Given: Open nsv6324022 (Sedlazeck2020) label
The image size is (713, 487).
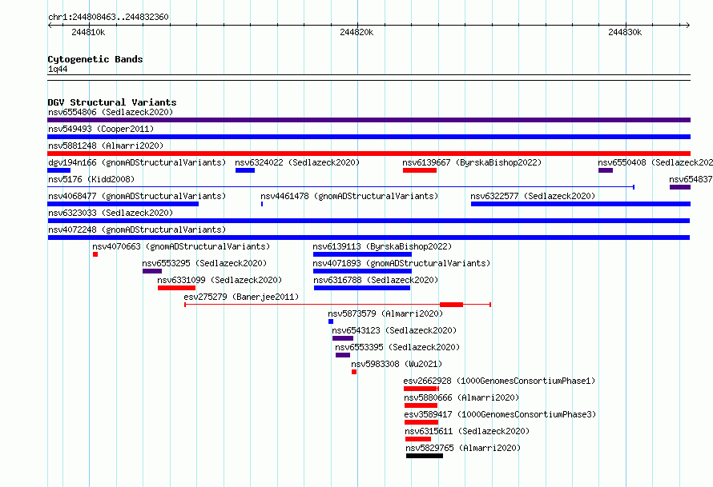Looking at the screenshot, I should pyautogui.click(x=297, y=162).
